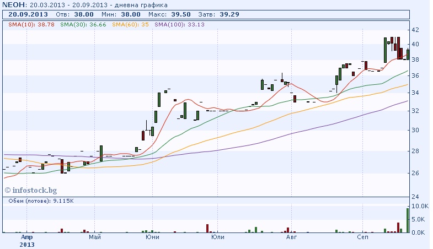
Task: Click the 34 price axis label
Action: [415, 93]
